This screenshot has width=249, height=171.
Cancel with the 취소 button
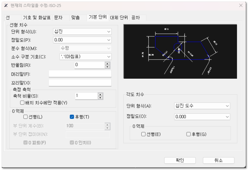tap(218, 160)
